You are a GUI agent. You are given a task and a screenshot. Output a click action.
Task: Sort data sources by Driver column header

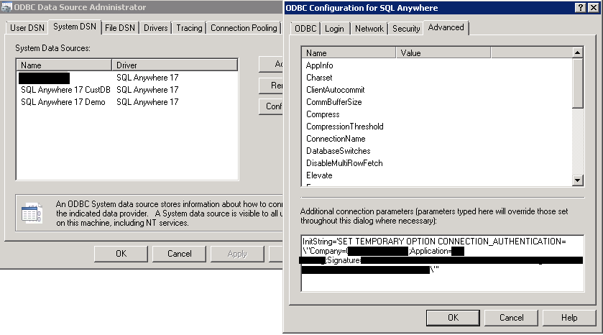[175, 65]
